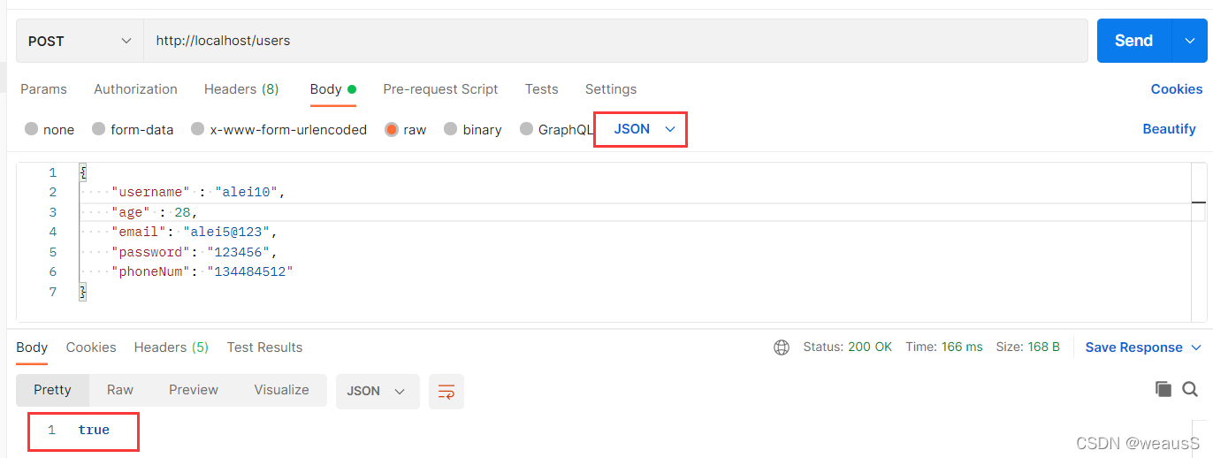The image size is (1213, 458).
Task: Open the POST method dropdown
Action: 80,41
